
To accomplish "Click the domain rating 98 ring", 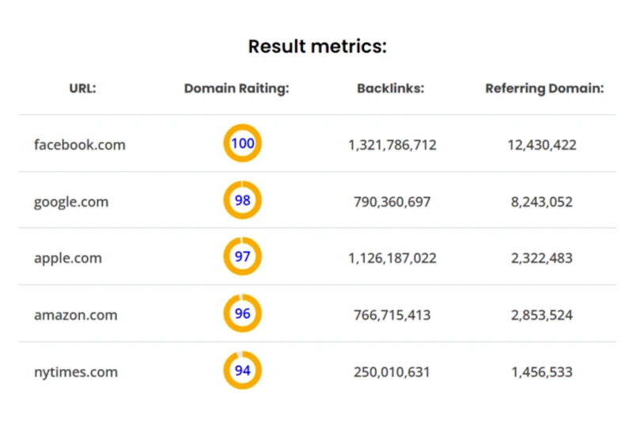I will 243,200.
